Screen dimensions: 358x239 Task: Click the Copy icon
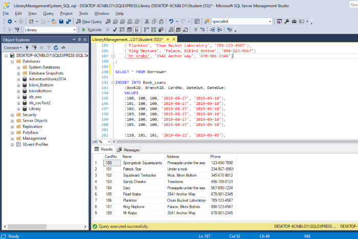point(154,21)
